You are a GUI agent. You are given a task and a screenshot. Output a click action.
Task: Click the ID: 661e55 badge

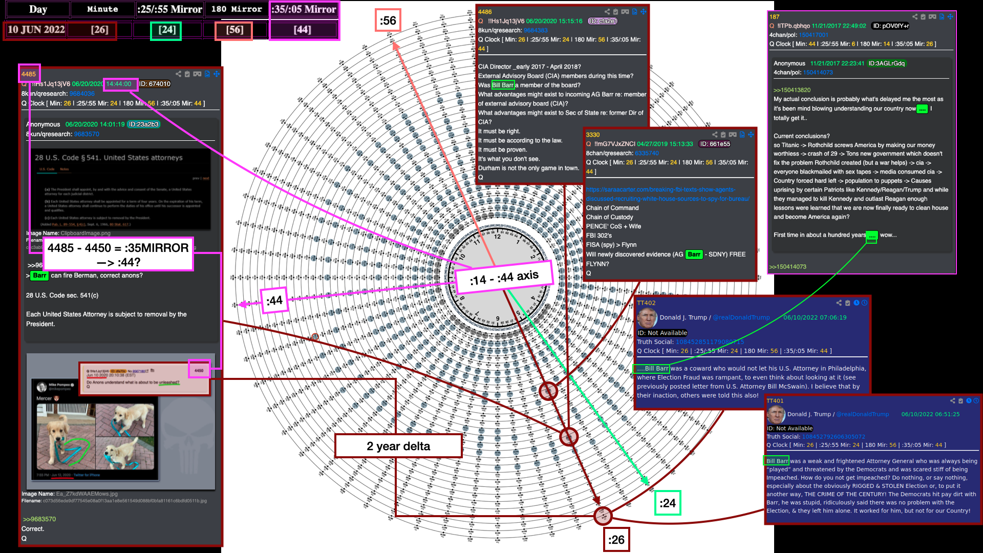tap(715, 144)
